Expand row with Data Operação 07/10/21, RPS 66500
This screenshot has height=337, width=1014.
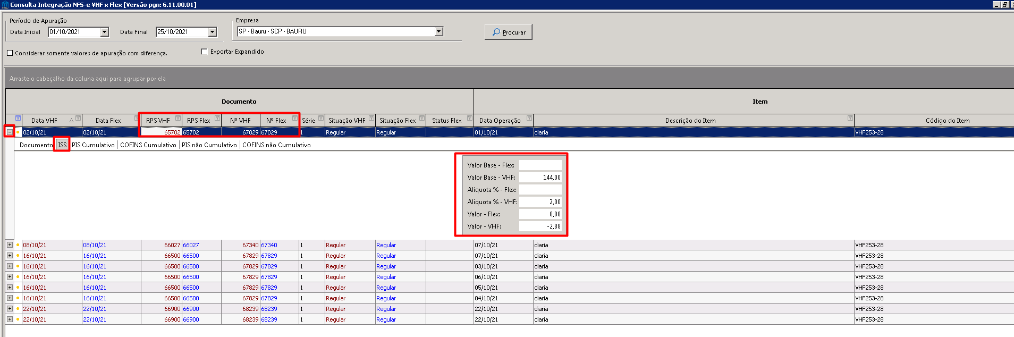[x=10, y=256]
